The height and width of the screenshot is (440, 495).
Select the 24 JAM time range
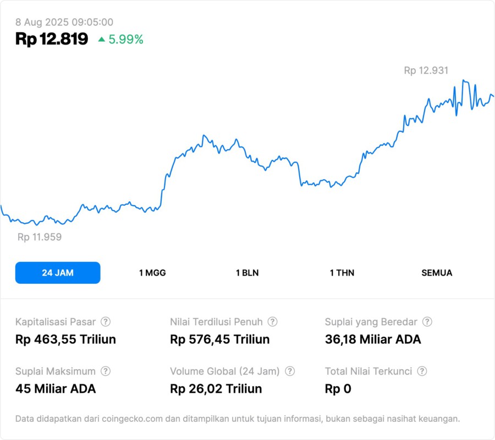pyautogui.click(x=58, y=273)
